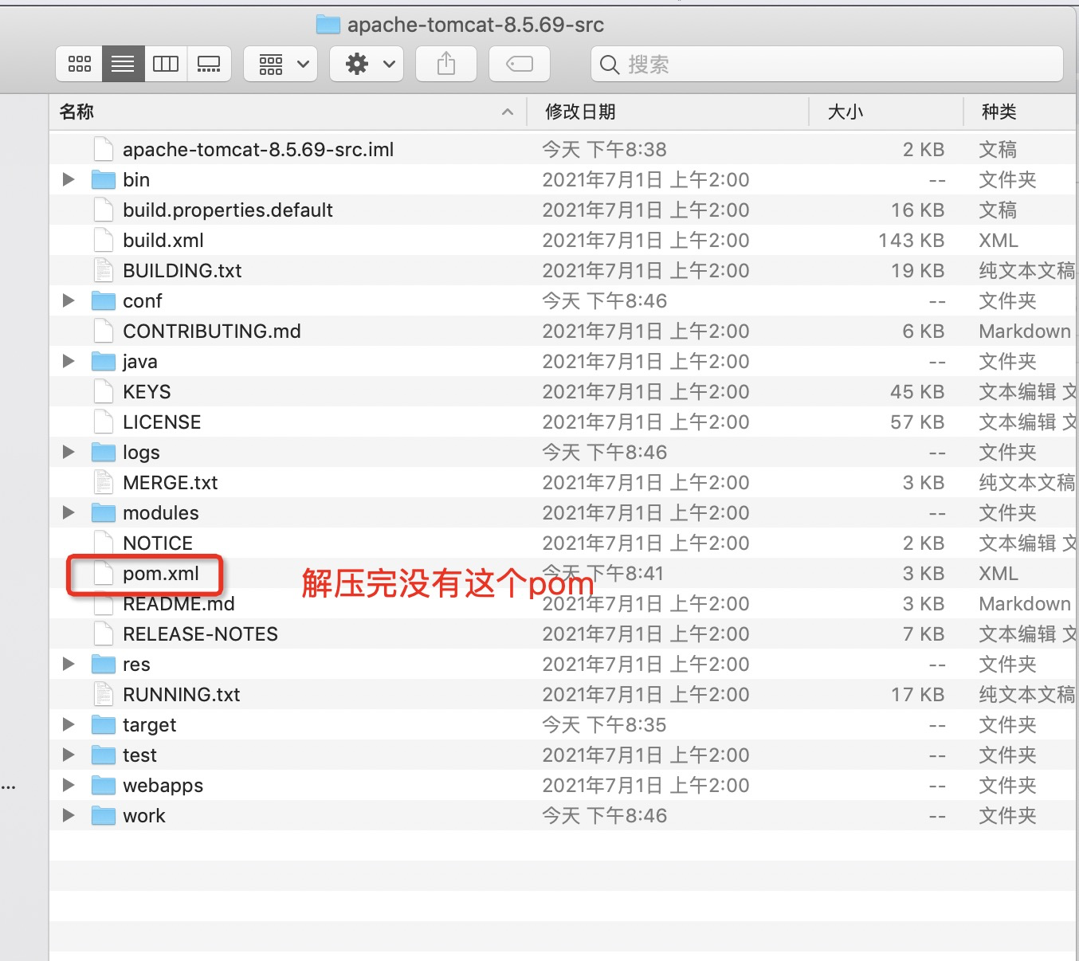Screen dimensions: 1079x961
Task: Expand the res folder
Action: [x=69, y=664]
